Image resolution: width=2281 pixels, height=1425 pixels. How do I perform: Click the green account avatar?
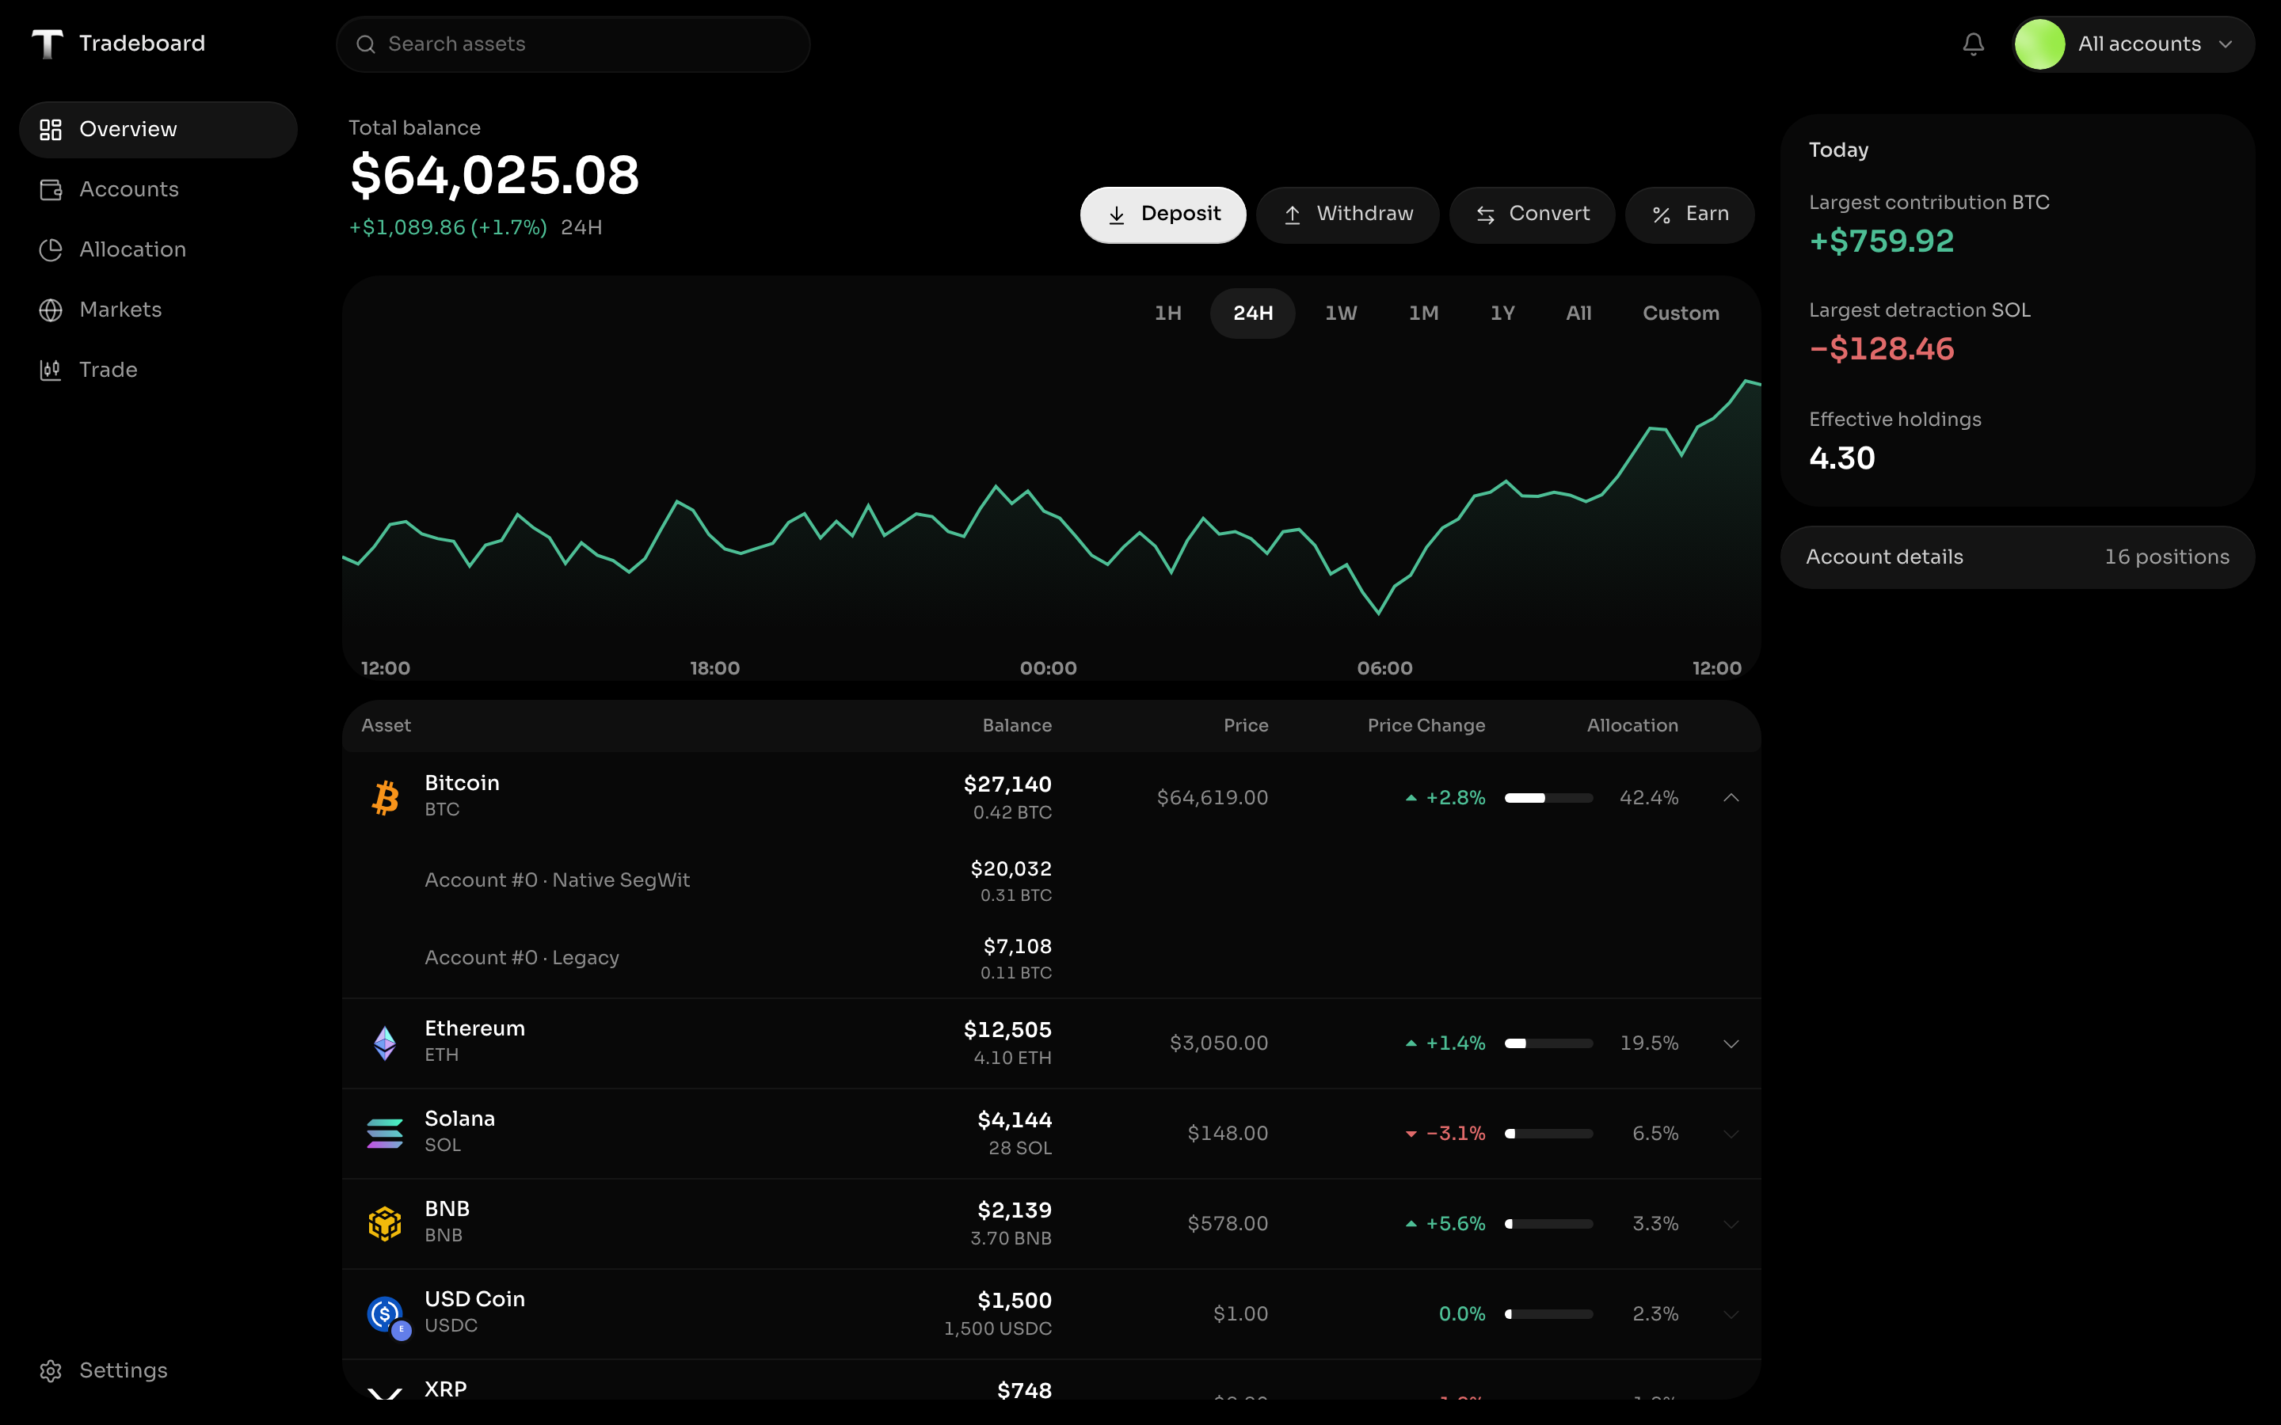2039,44
